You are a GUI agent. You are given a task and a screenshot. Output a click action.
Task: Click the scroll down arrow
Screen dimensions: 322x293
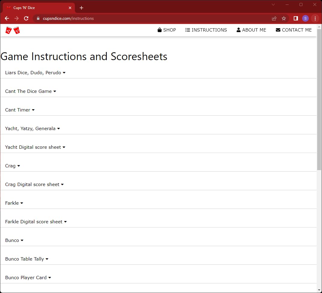coord(319,290)
